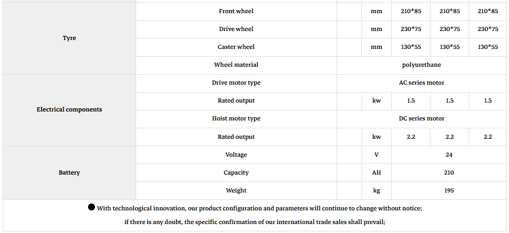Screen dimensions: 509x233
Task: Click the Hoist motor type label
Action: [x=236, y=118]
